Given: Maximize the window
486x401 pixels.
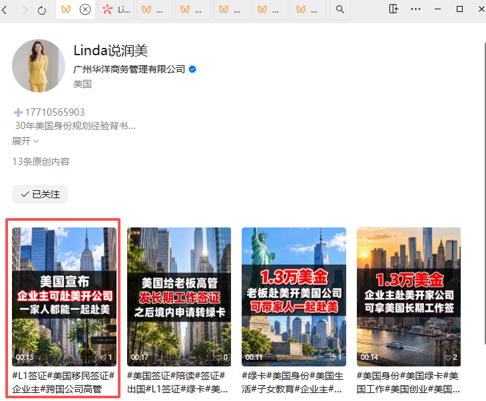Looking at the screenshot, I should (x=459, y=9).
